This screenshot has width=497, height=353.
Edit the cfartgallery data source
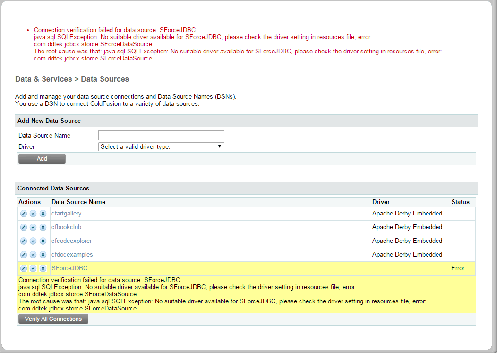pyautogui.click(x=24, y=214)
